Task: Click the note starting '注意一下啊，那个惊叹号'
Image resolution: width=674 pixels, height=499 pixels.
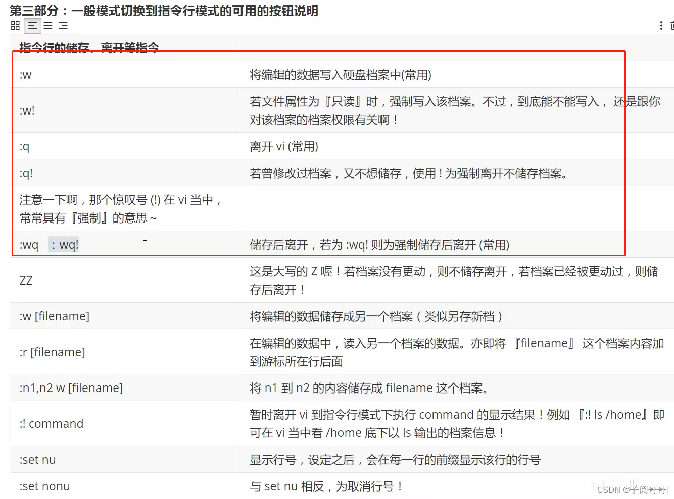Action: click(121, 209)
